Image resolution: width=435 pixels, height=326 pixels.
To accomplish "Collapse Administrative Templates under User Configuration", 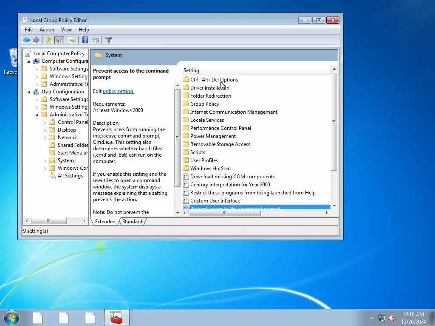I will coord(37,115).
